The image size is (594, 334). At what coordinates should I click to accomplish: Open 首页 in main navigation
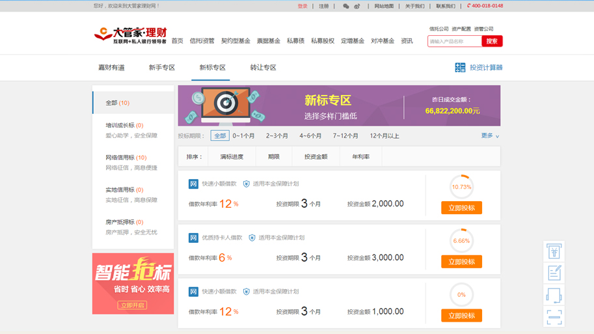pyautogui.click(x=178, y=41)
